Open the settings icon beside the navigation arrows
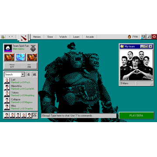Screen dimensions: 157x157 coord(3,37)
